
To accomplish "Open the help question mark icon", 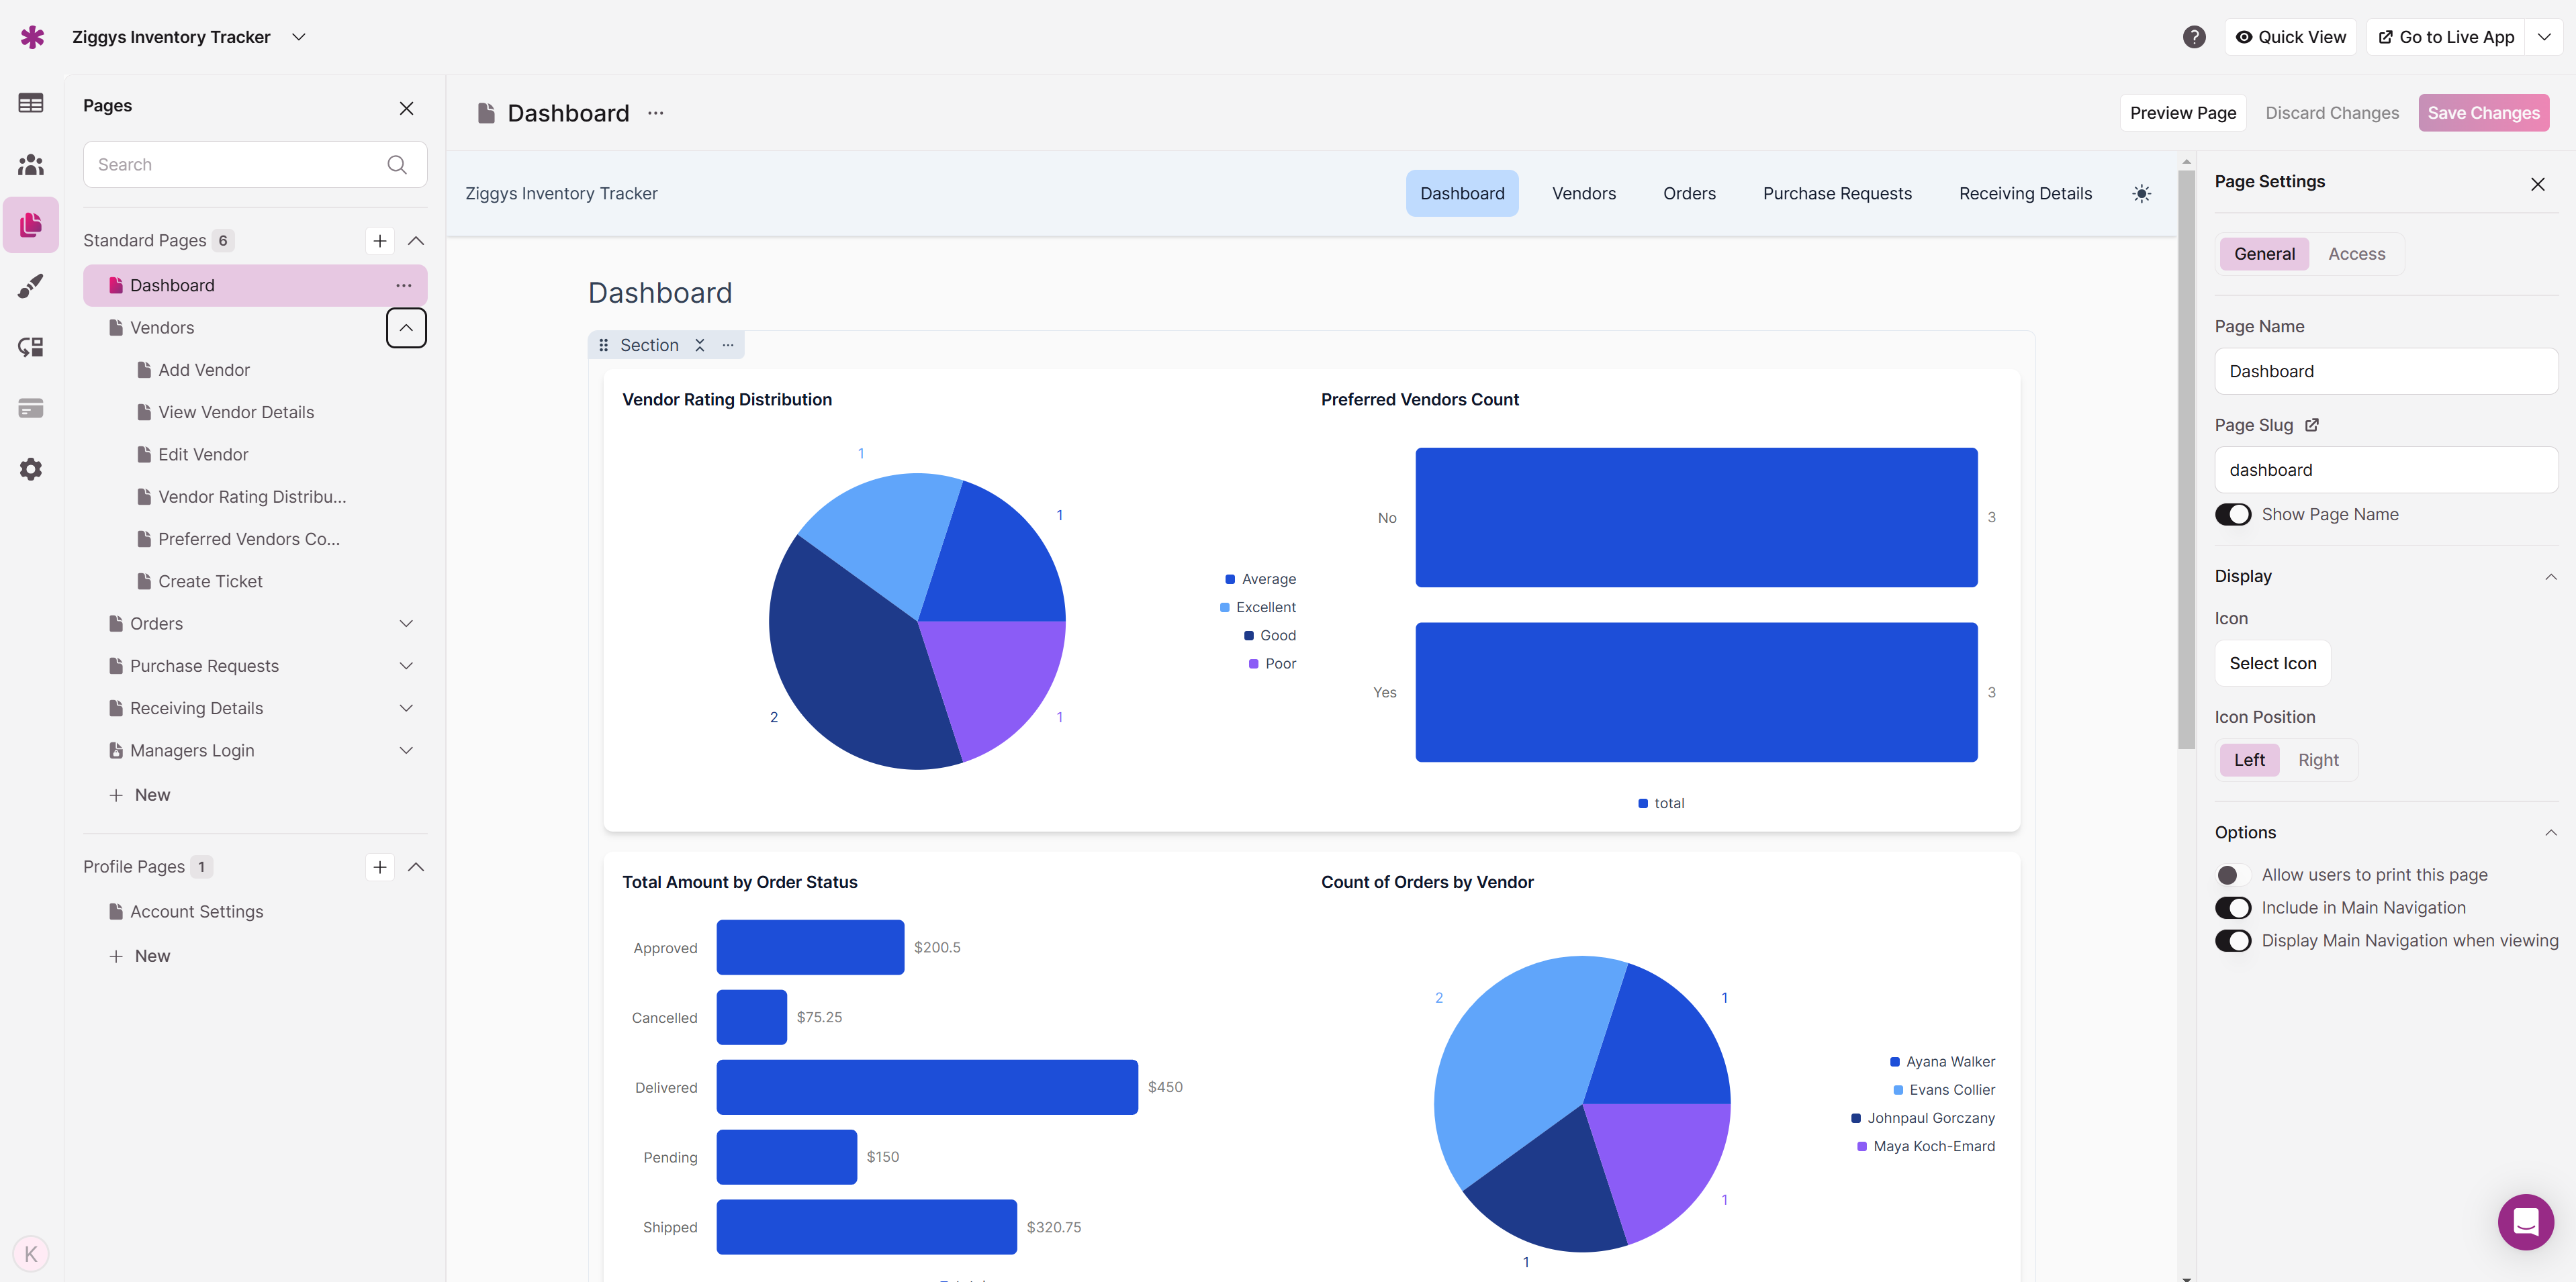I will point(2194,37).
